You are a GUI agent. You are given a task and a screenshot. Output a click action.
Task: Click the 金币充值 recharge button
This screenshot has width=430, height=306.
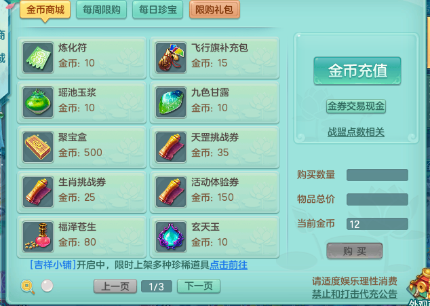click(x=357, y=71)
